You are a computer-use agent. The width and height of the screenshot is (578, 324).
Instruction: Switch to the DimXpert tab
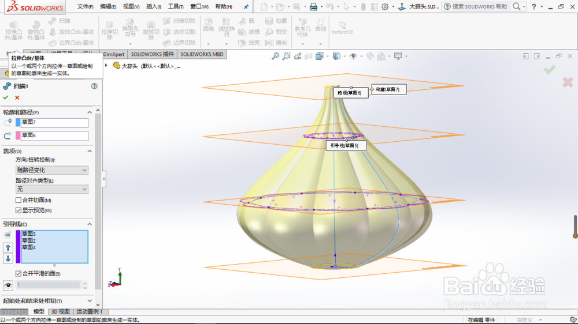click(x=113, y=54)
